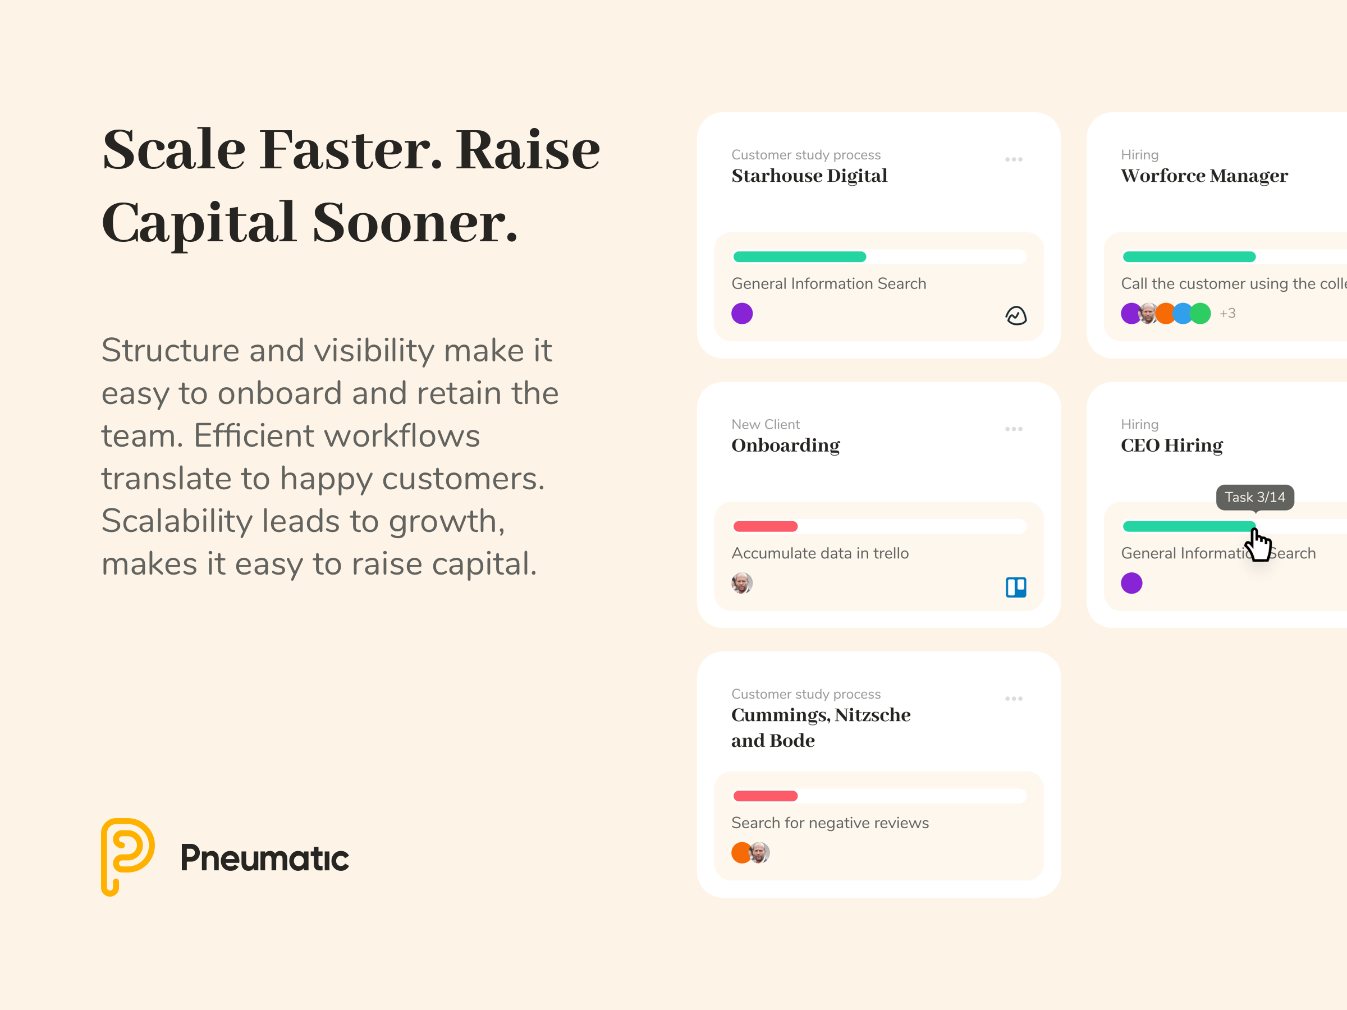Open three-dot menu on Onboarding card

(x=1014, y=429)
